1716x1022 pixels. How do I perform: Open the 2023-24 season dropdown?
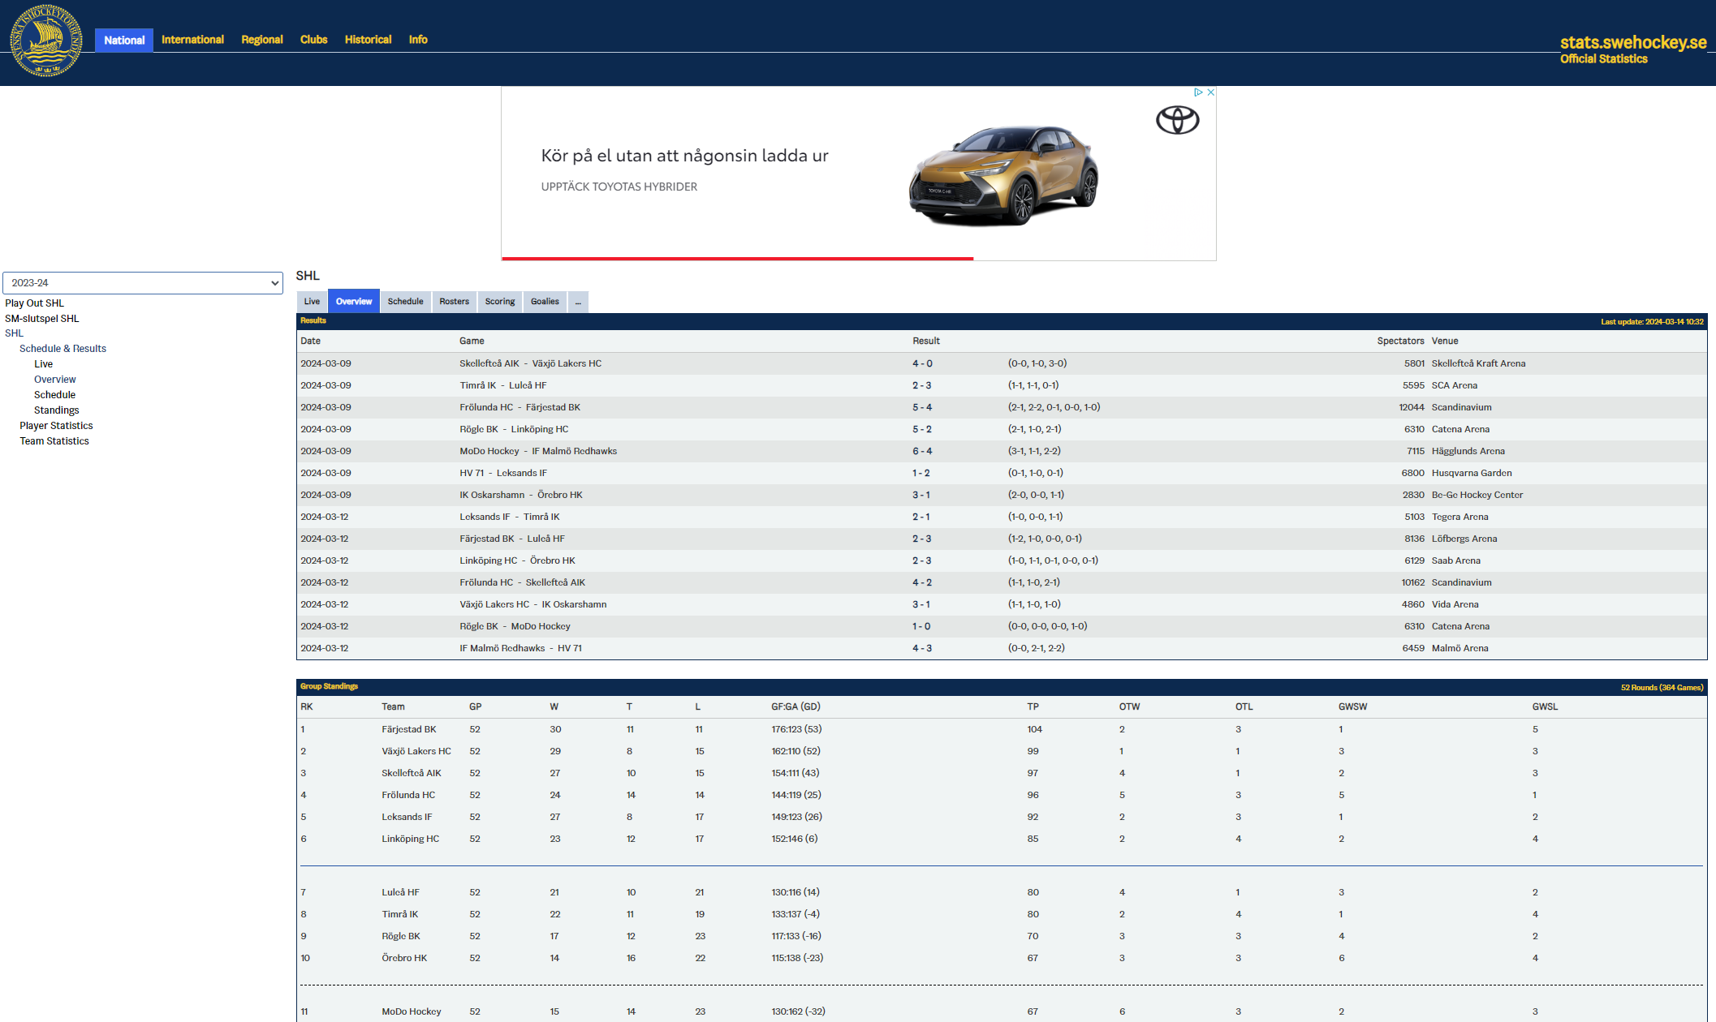pos(143,283)
